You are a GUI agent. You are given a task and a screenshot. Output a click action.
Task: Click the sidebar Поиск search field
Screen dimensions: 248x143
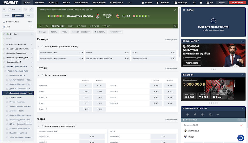[18, 39]
